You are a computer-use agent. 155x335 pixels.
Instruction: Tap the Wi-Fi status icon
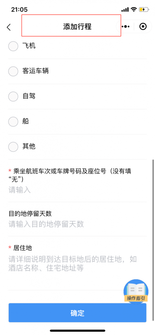(134, 10)
